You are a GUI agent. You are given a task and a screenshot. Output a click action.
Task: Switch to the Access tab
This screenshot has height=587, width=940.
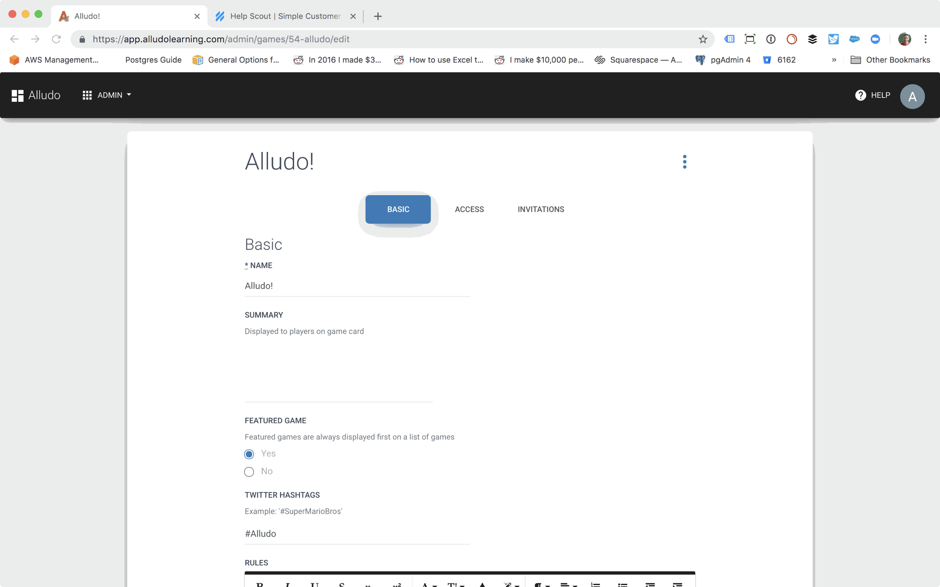(469, 209)
